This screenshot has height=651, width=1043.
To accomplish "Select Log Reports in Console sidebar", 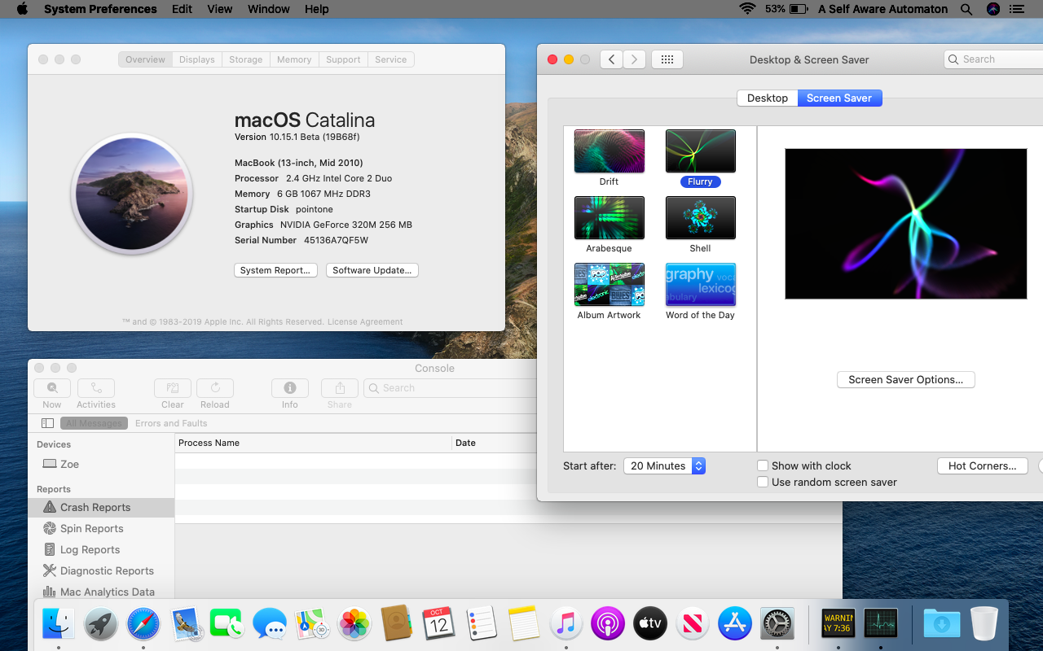I will (x=101, y=549).
